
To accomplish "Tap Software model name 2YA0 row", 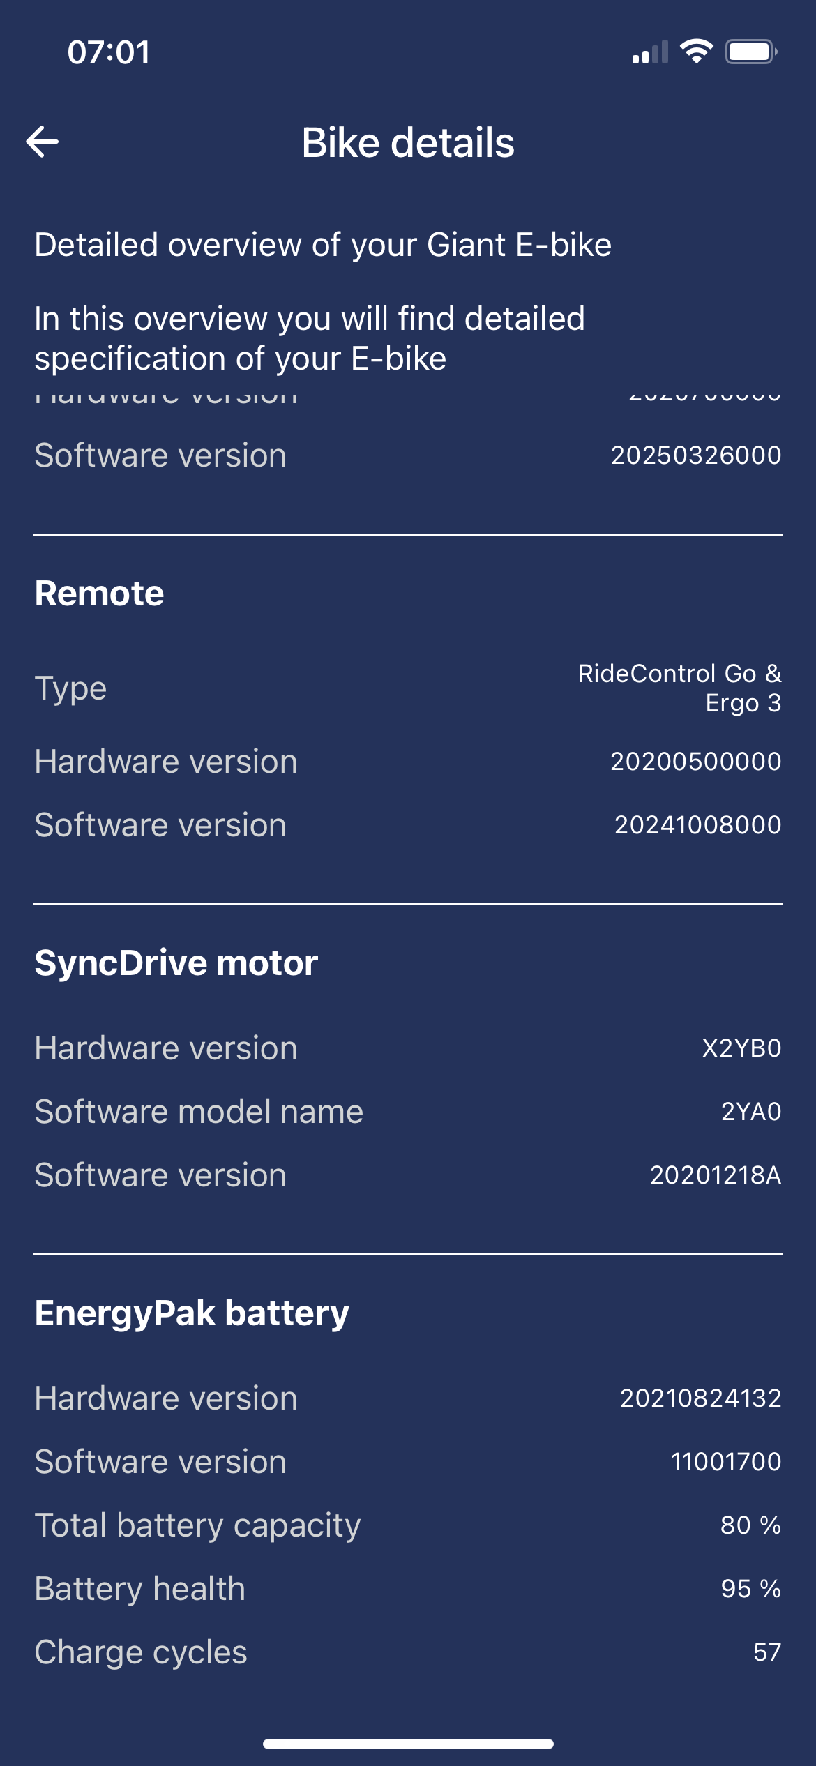I will [408, 1112].
